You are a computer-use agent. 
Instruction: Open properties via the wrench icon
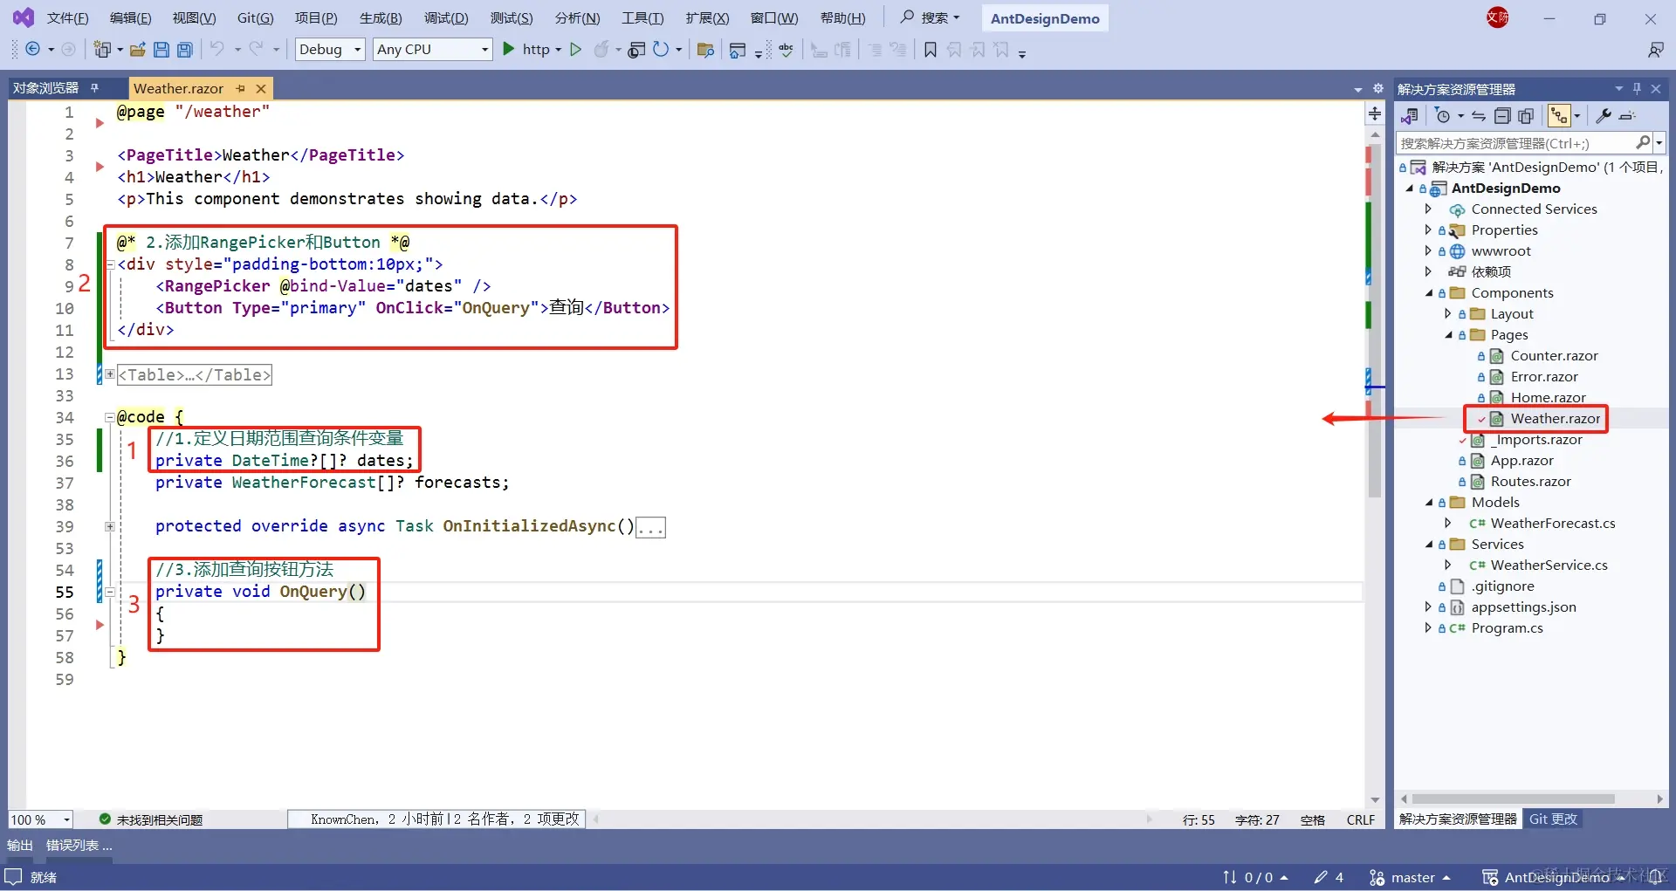(x=1604, y=115)
